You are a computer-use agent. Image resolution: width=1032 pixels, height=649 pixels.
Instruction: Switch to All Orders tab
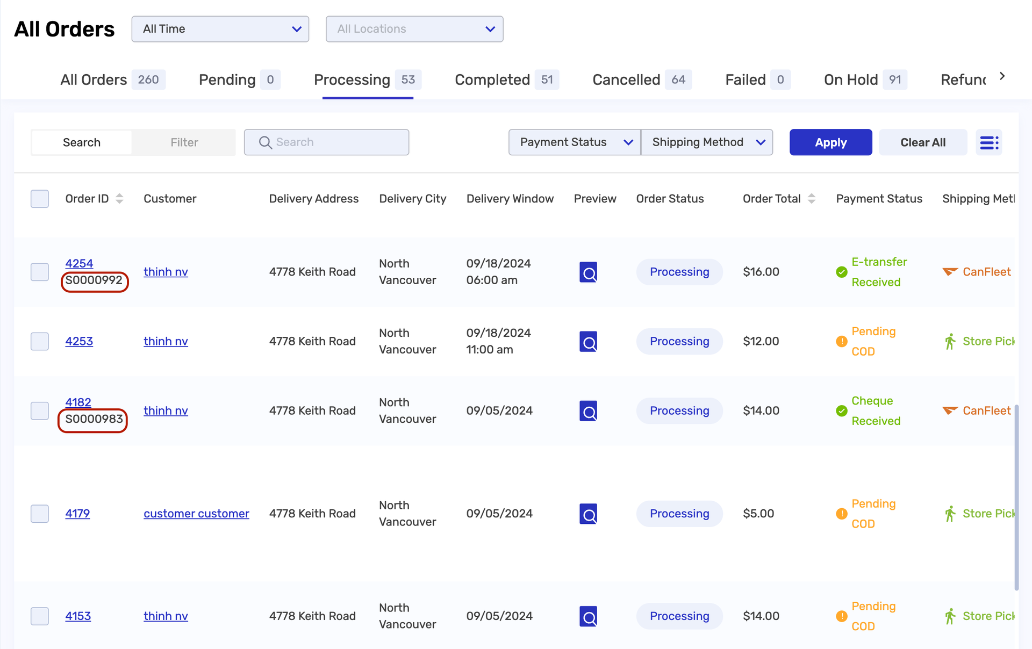[113, 80]
